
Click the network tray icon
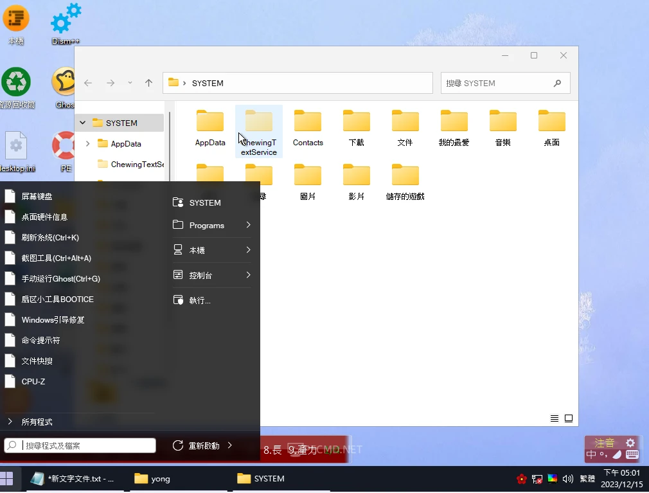pyautogui.click(x=537, y=479)
